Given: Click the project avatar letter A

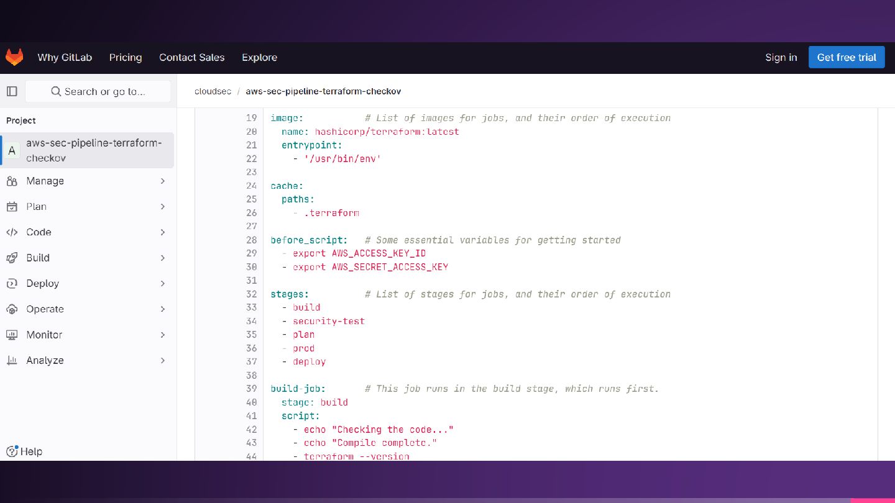Looking at the screenshot, I should 12,150.
